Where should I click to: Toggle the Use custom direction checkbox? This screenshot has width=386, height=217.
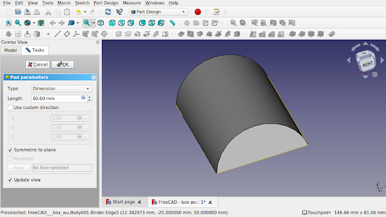(10, 107)
